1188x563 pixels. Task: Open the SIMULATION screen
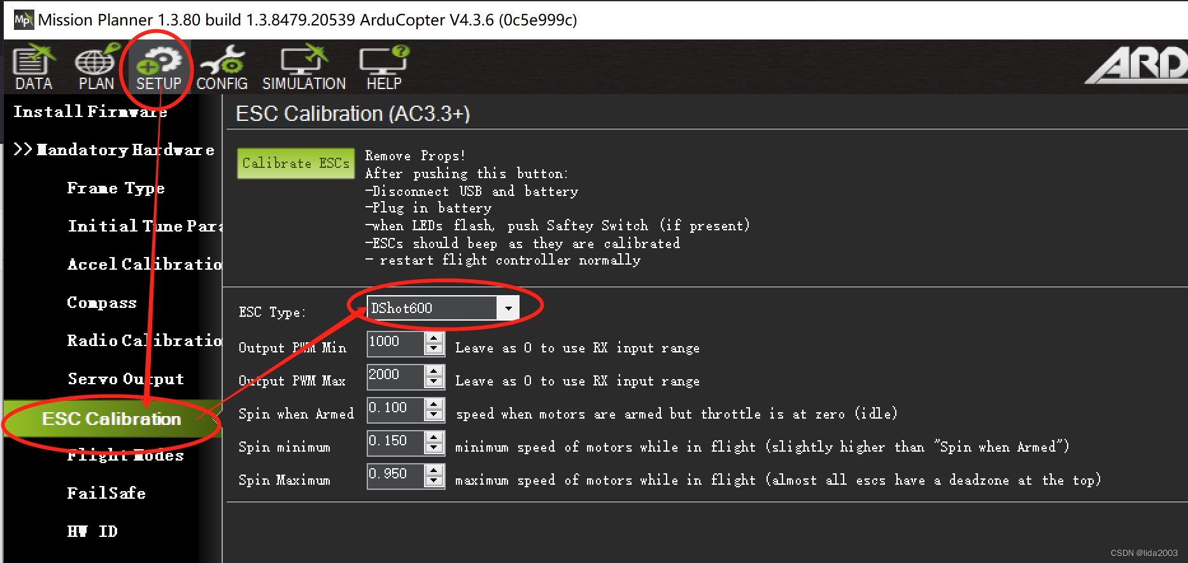pyautogui.click(x=304, y=68)
